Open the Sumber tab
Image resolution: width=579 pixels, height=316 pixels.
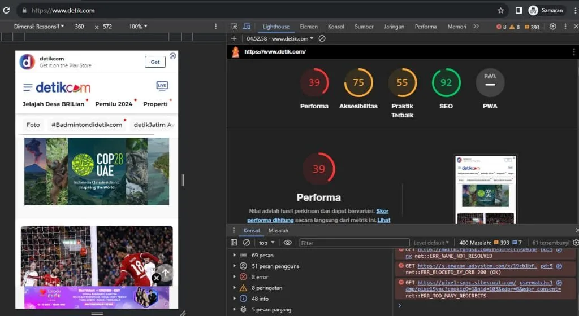[x=364, y=27]
